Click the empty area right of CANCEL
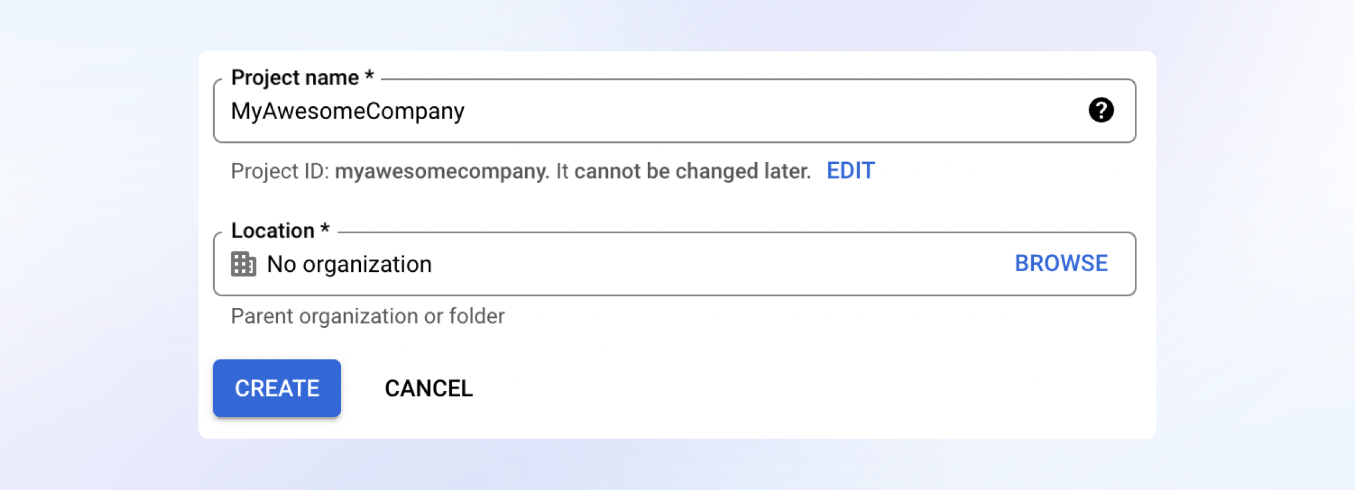 759,388
